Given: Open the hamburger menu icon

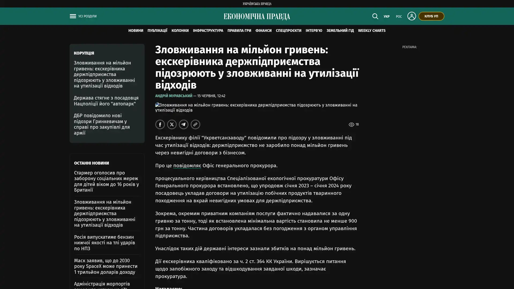Looking at the screenshot, I should pos(73,16).
